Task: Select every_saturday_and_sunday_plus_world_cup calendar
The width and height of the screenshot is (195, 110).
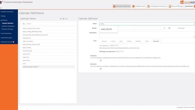Action: tap(48, 35)
